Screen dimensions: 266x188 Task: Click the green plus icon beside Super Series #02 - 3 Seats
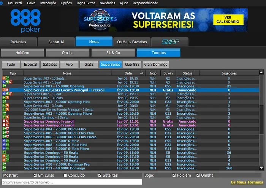coord(4,98)
